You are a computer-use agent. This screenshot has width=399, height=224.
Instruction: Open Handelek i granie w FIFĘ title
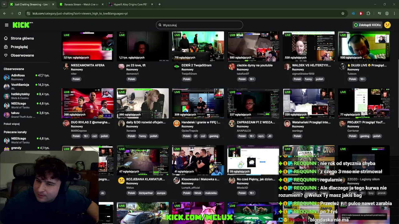(201, 122)
